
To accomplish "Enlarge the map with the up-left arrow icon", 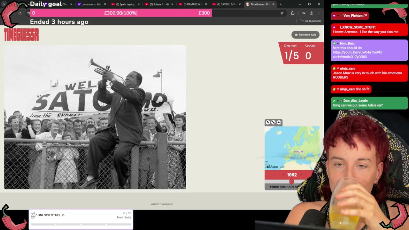I will (x=268, y=122).
